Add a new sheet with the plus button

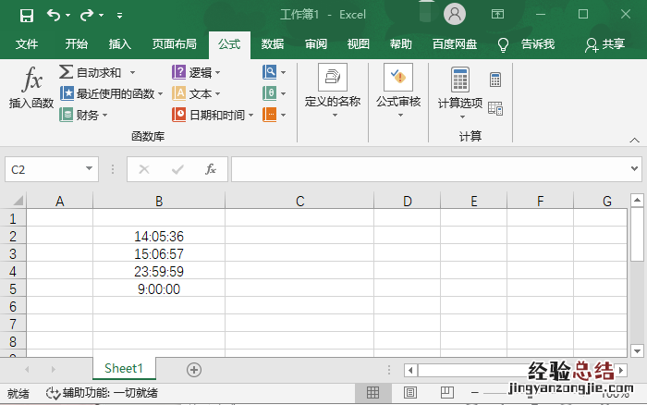click(194, 369)
